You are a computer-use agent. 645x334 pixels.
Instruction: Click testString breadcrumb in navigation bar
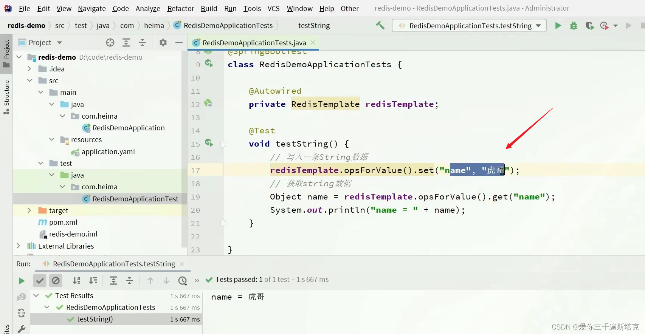pos(314,25)
